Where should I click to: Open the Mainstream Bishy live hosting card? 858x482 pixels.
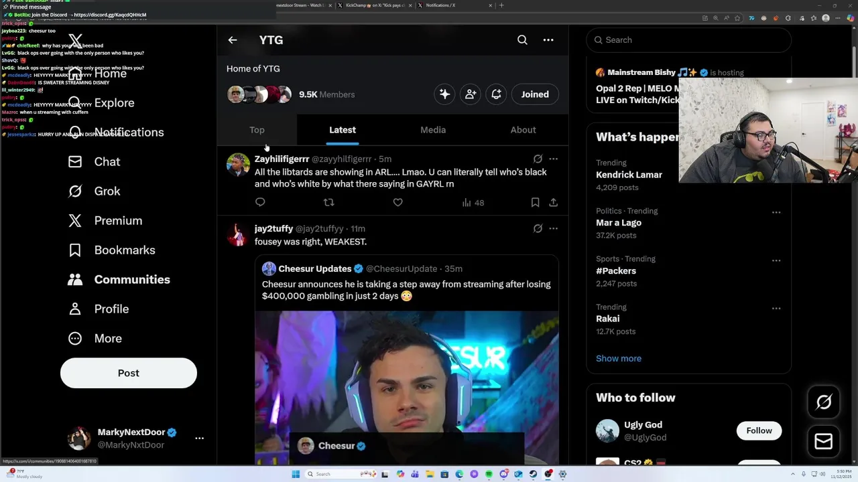[x=637, y=86]
